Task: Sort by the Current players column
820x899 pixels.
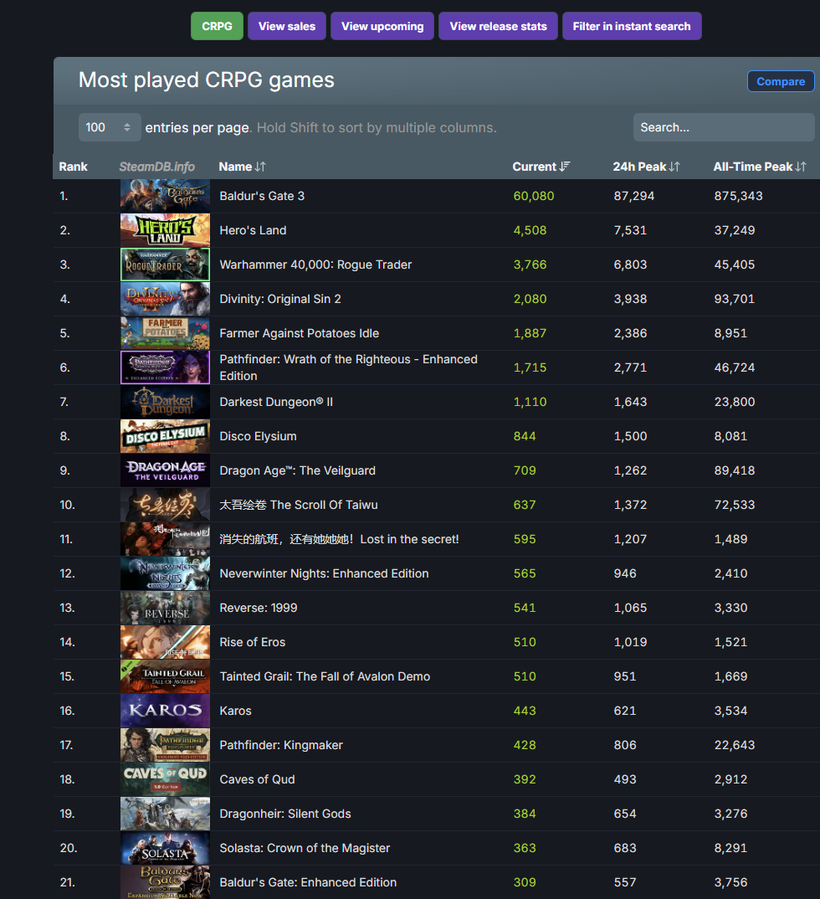Action: (x=541, y=167)
